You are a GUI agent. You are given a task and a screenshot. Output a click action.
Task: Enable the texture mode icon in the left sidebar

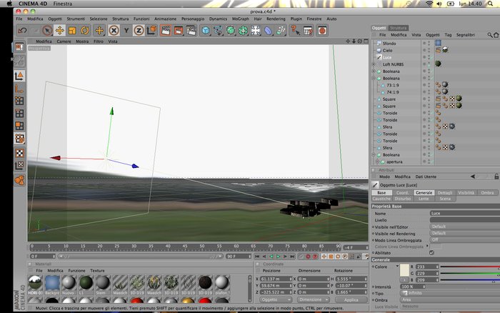(19, 153)
